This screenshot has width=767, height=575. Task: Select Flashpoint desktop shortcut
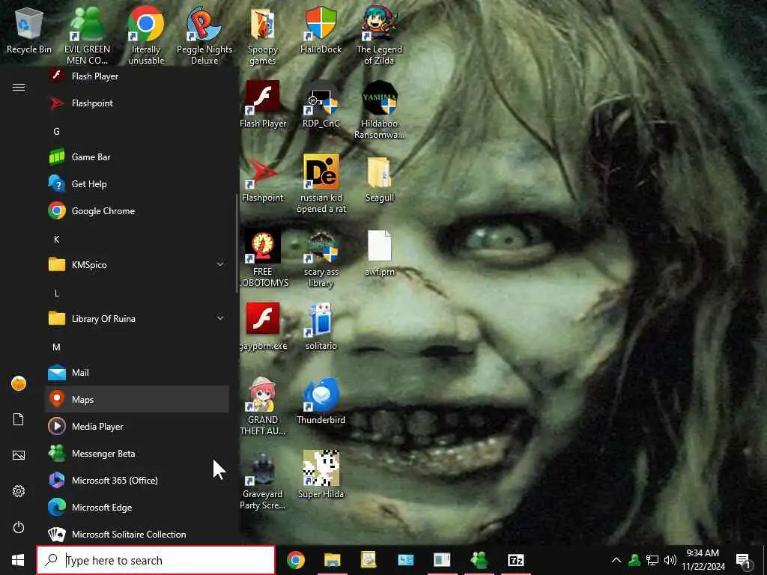click(263, 178)
